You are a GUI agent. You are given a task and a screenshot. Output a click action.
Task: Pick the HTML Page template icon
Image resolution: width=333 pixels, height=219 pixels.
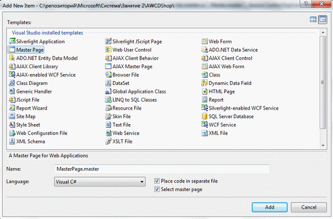(x=205, y=92)
